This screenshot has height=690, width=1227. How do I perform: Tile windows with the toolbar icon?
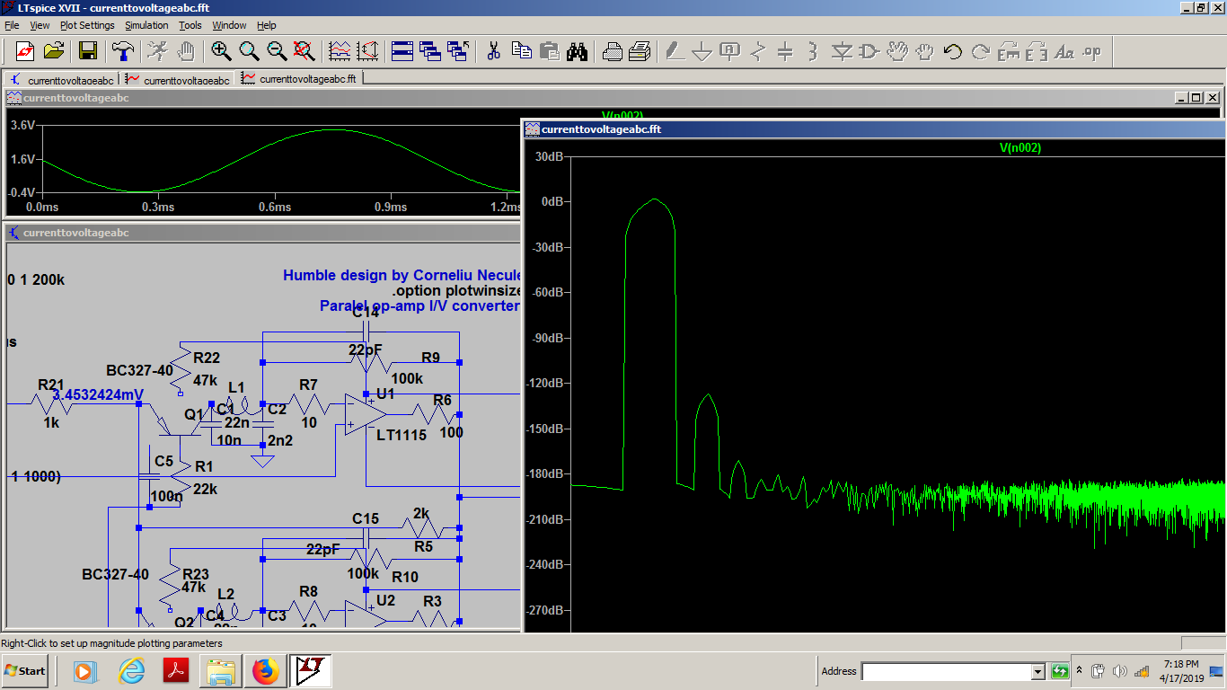(x=402, y=51)
